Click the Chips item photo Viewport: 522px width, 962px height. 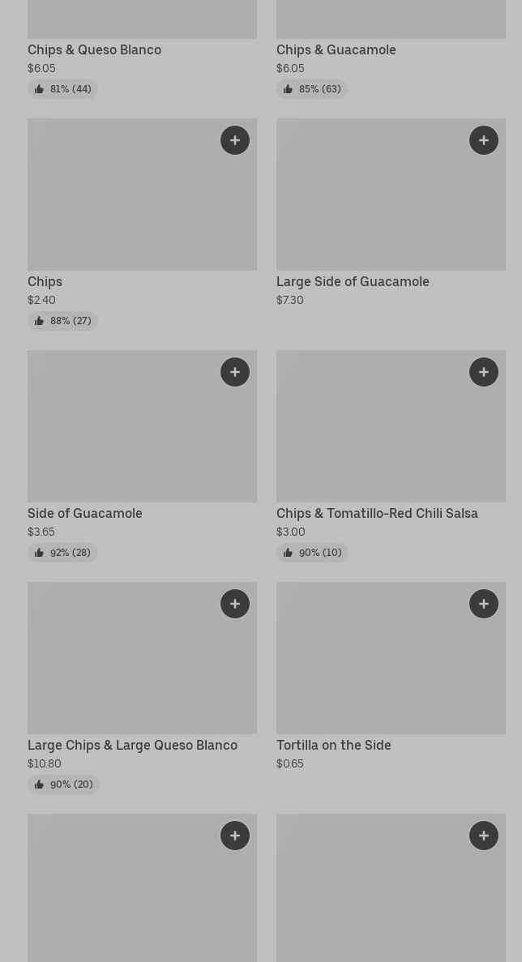tap(122, 203)
